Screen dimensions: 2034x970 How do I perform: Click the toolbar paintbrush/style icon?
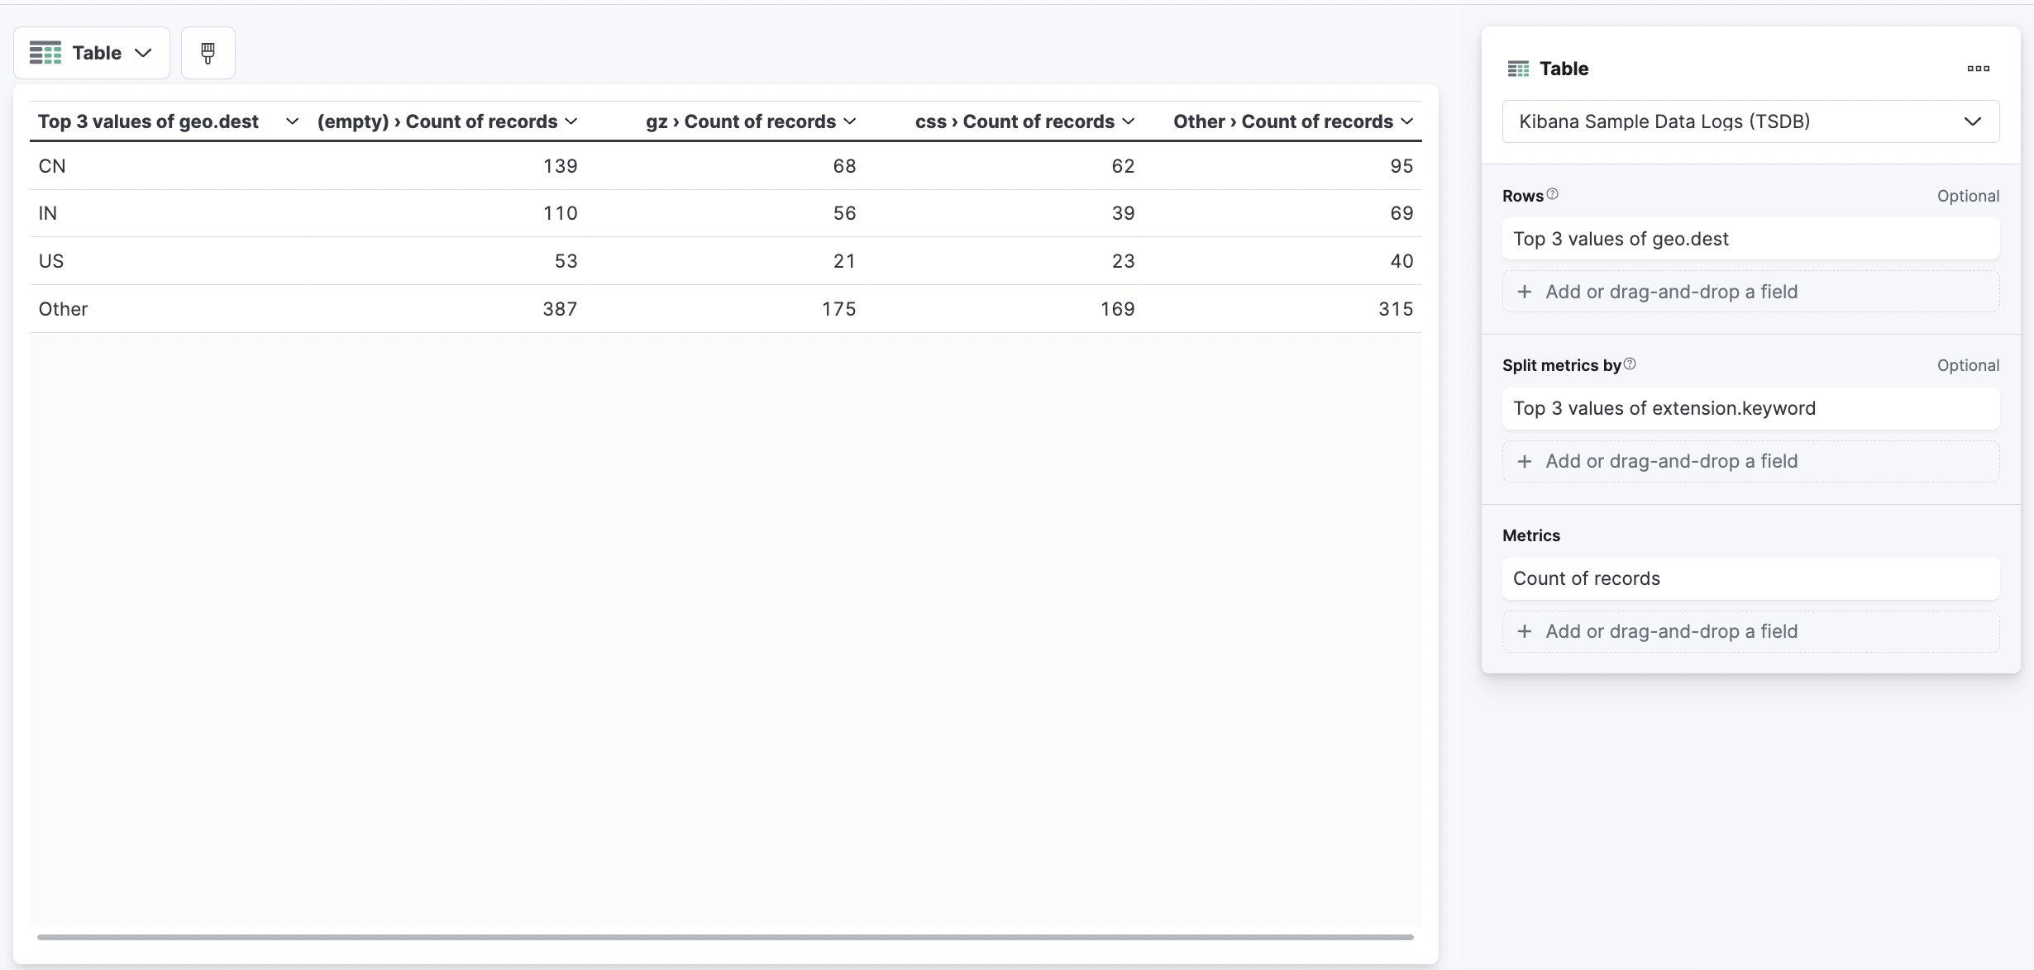coord(208,52)
